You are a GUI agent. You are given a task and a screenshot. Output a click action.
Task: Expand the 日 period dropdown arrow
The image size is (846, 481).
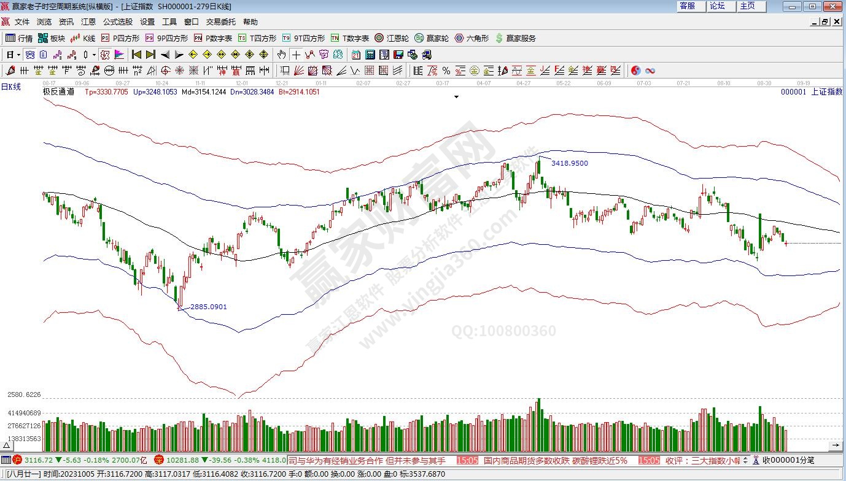[19, 55]
